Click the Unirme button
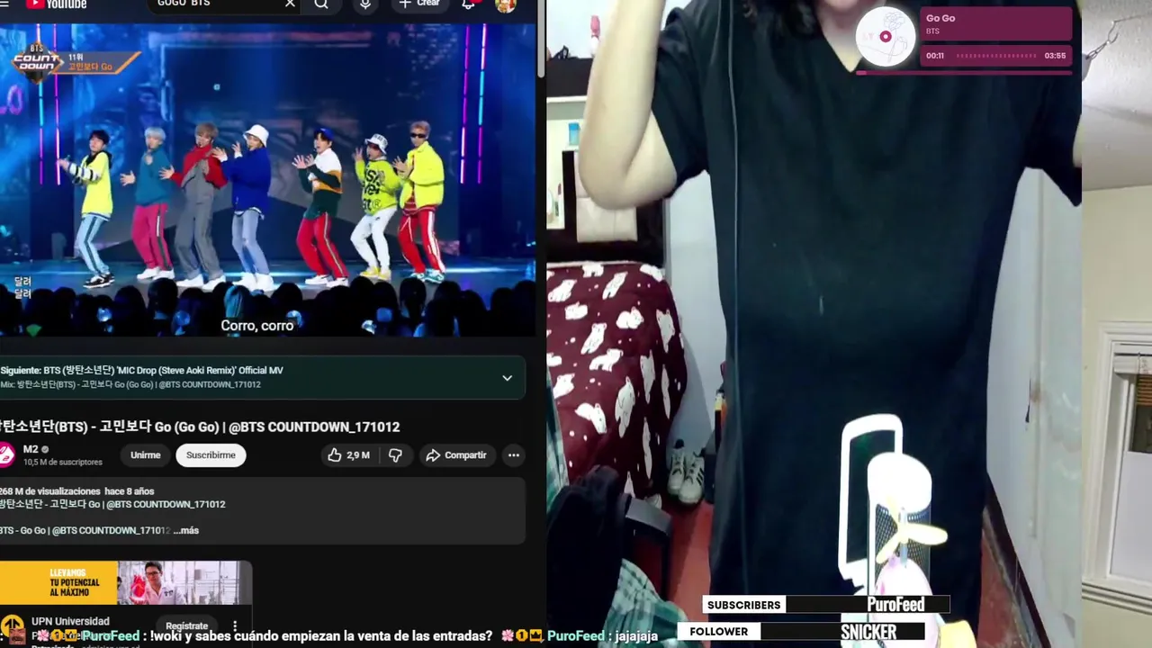 point(145,455)
